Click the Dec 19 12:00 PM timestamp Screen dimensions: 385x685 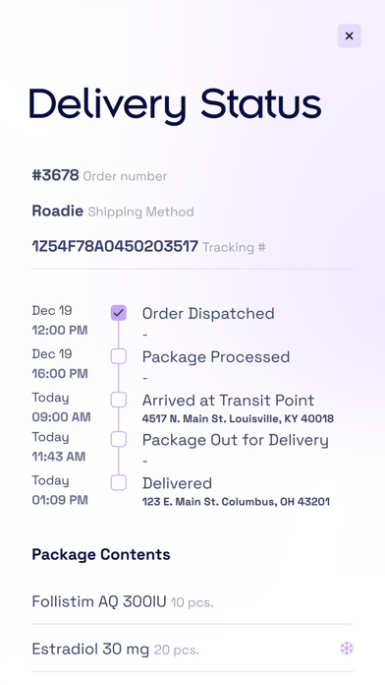point(60,320)
